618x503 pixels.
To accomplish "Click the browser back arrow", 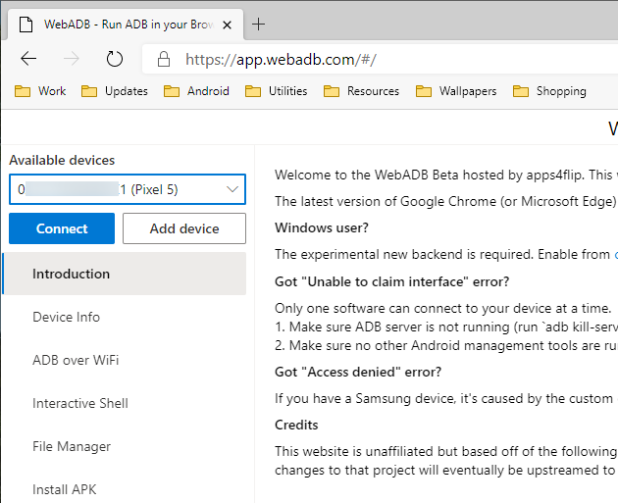I will pyautogui.click(x=28, y=59).
